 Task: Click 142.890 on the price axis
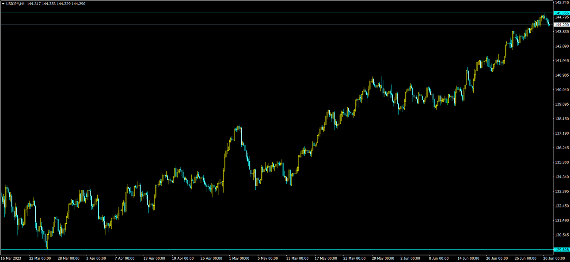click(562, 46)
